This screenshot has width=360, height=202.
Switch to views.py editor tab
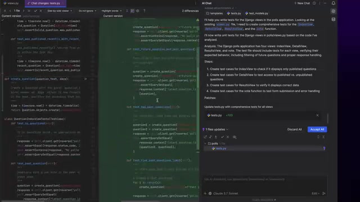tap(11, 3)
